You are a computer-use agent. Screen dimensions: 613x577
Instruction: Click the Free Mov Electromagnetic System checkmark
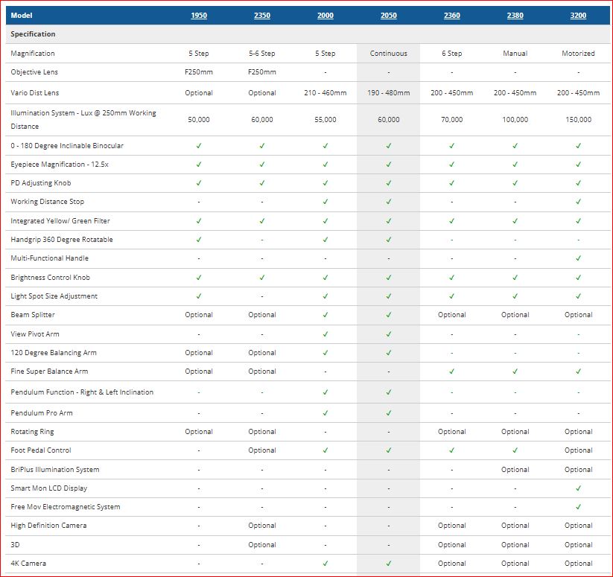578,507
